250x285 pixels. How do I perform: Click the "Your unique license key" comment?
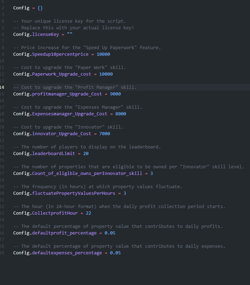tap(69, 21)
